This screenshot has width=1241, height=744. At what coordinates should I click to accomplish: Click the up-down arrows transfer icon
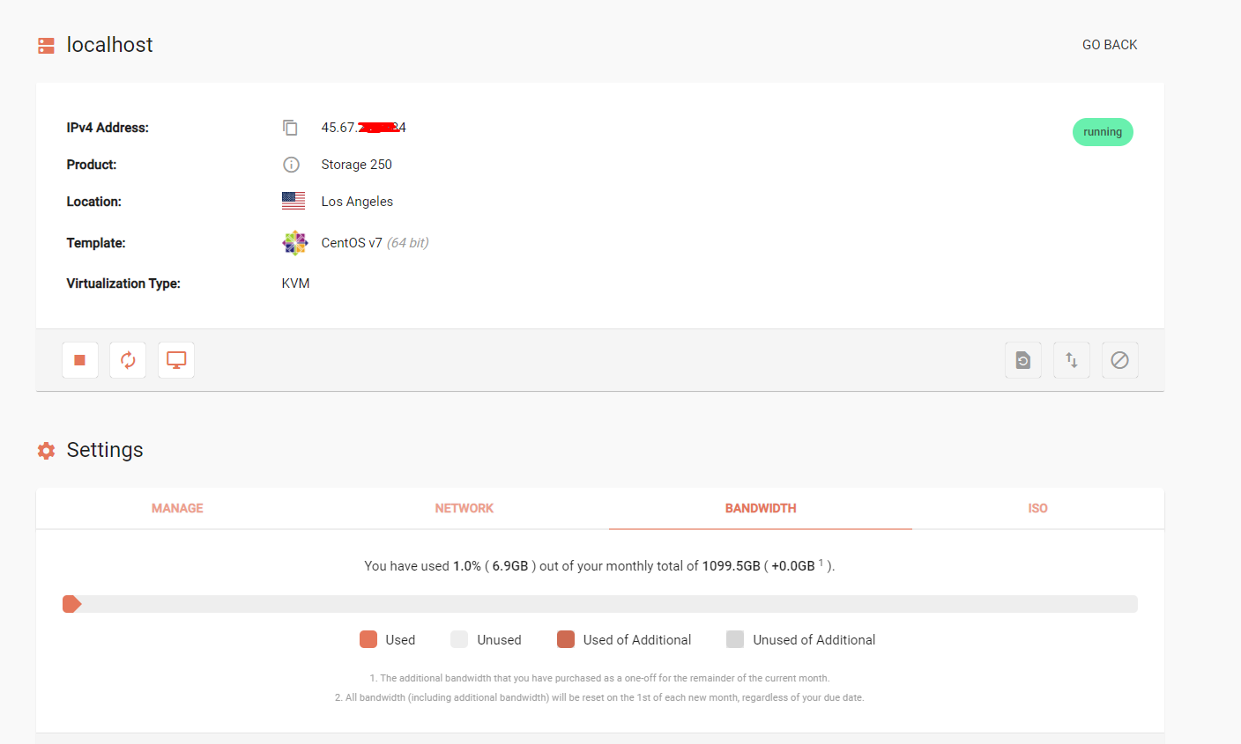click(1071, 360)
